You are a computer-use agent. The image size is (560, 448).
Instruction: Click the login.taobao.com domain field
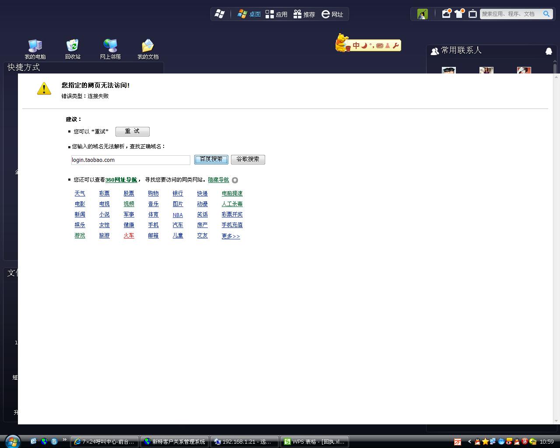pos(130,160)
